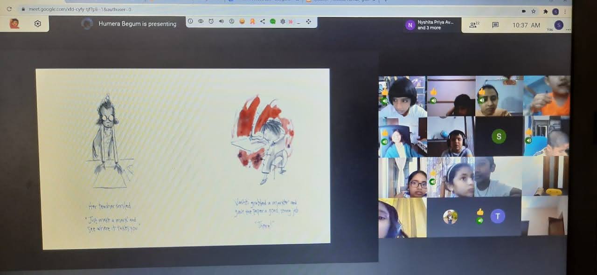Image resolution: width=597 pixels, height=275 pixels.
Task: Click the camera permission icon in address bar
Action: coord(524,11)
